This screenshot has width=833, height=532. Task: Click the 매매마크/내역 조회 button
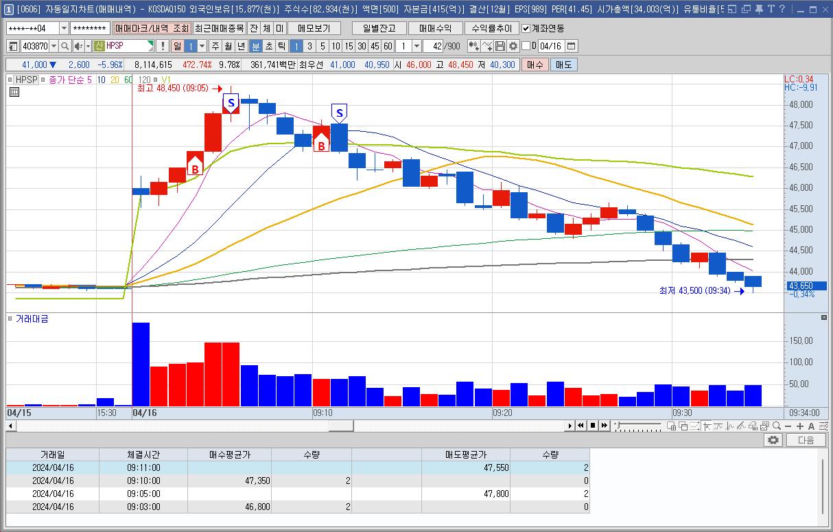click(152, 28)
